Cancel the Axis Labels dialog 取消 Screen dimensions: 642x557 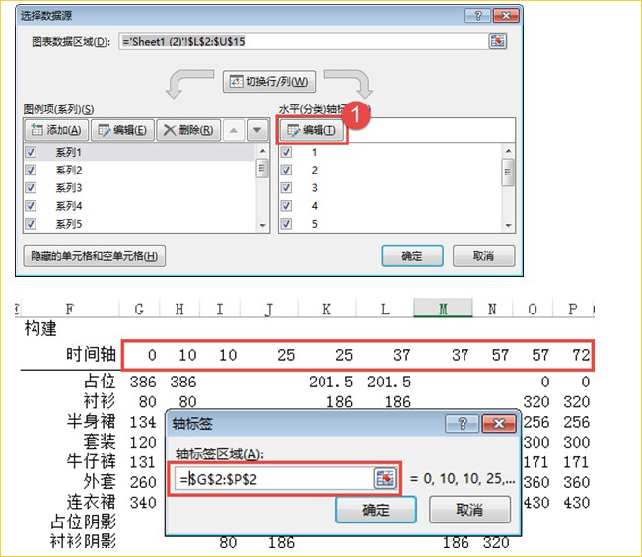[x=469, y=510]
